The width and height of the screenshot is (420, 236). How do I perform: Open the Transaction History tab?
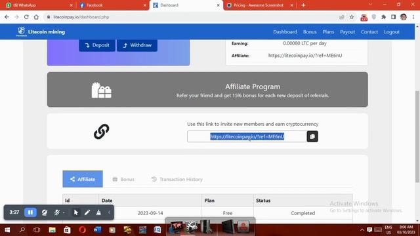click(177, 179)
